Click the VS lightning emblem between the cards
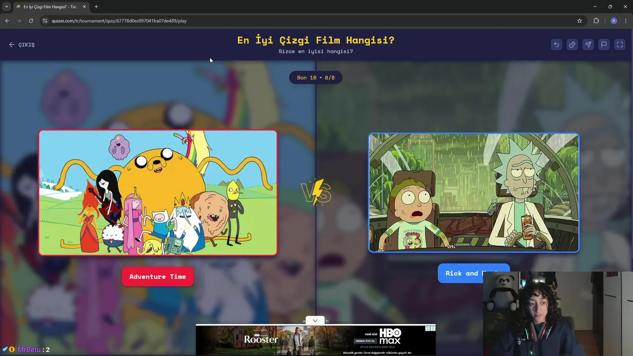633x356 pixels. coord(316,192)
